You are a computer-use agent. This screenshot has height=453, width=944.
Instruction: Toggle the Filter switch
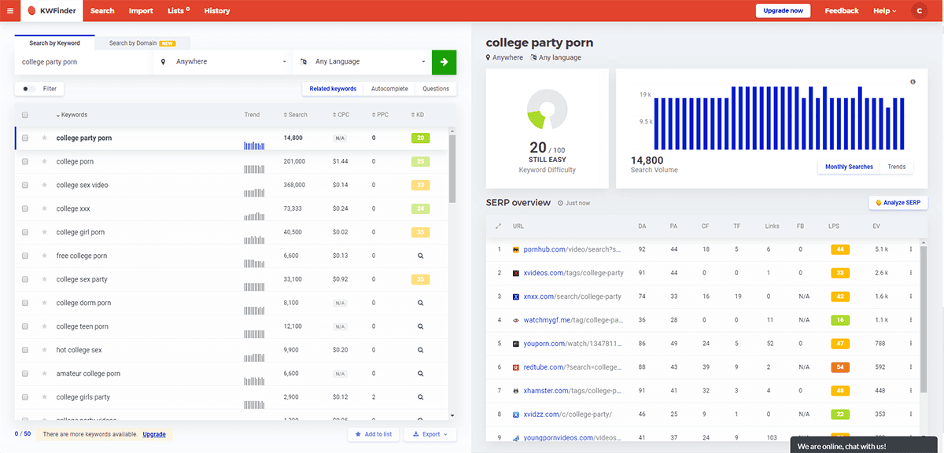pyautogui.click(x=29, y=89)
